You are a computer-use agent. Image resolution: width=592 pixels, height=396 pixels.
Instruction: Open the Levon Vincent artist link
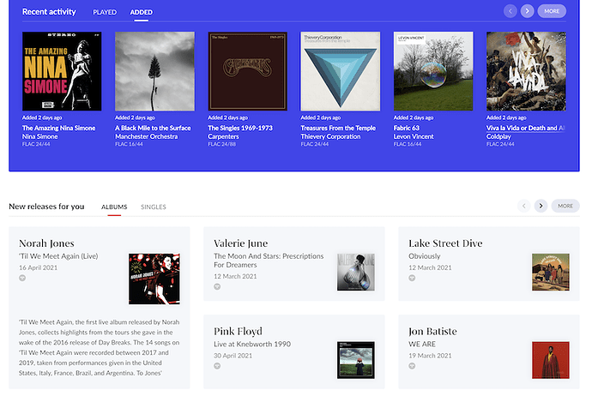click(x=414, y=136)
